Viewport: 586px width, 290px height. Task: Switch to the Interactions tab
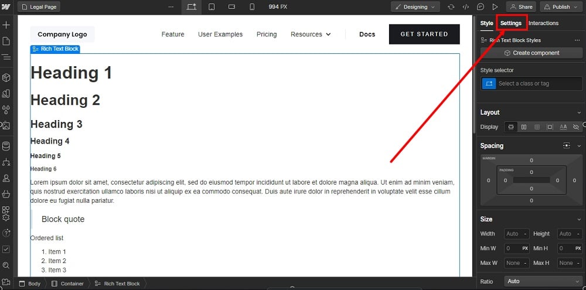(x=543, y=23)
